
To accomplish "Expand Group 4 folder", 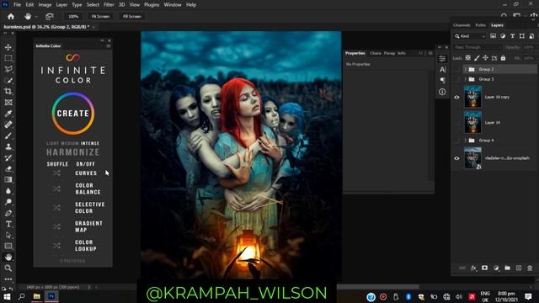I will pos(466,141).
